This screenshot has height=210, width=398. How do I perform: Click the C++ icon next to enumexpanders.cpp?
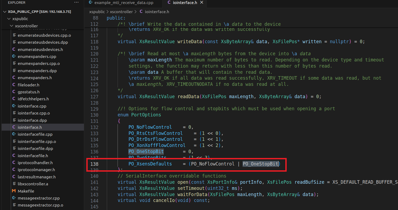pos(14,57)
